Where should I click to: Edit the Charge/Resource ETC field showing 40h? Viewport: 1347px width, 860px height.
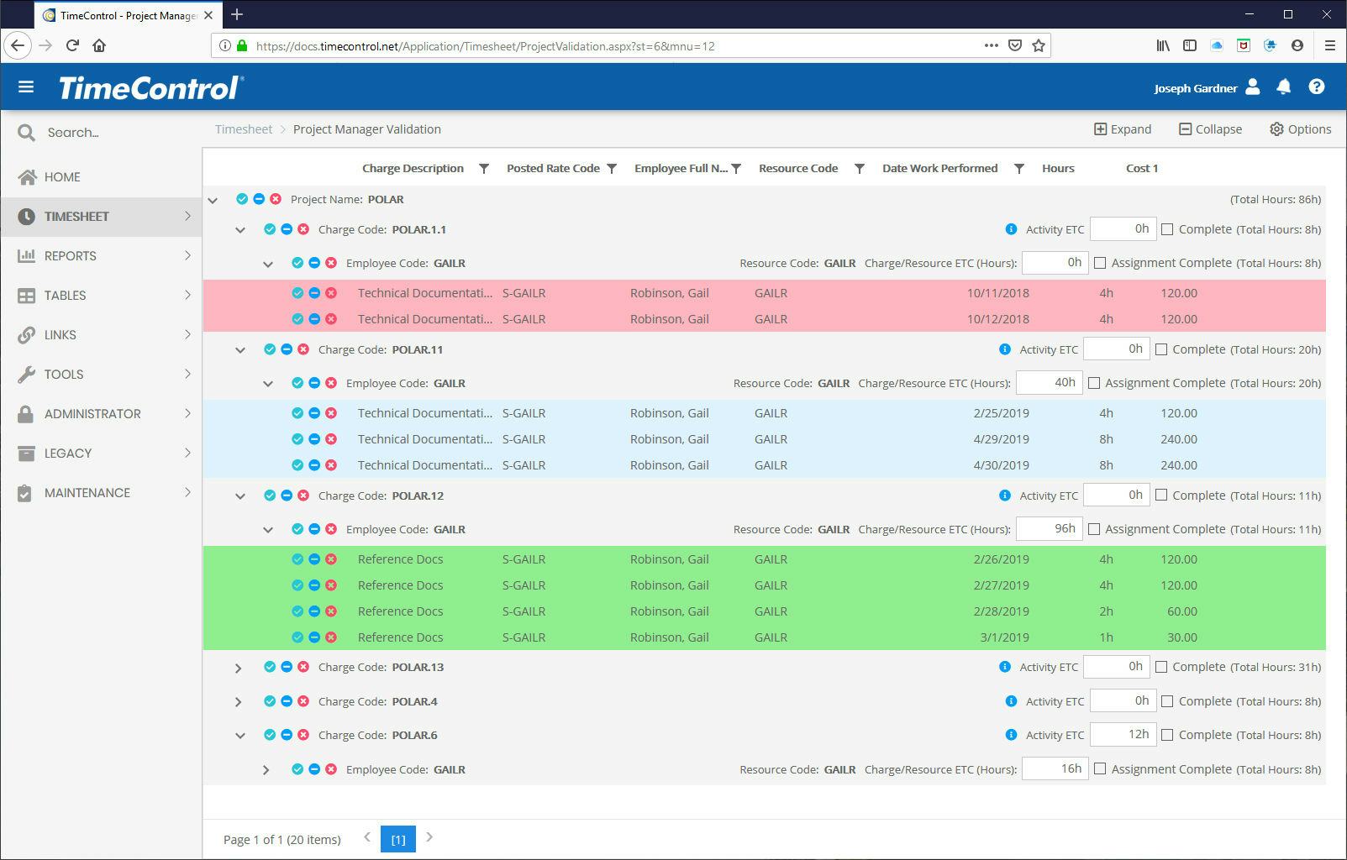point(1049,382)
